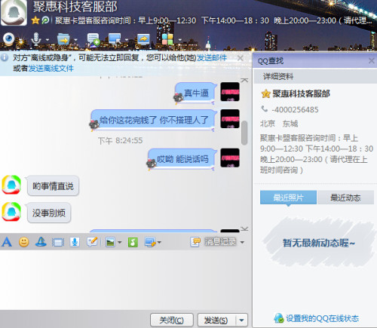Click the 发送邮件 link
Image resolution: width=377 pixels, height=328 pixels.
212,58
